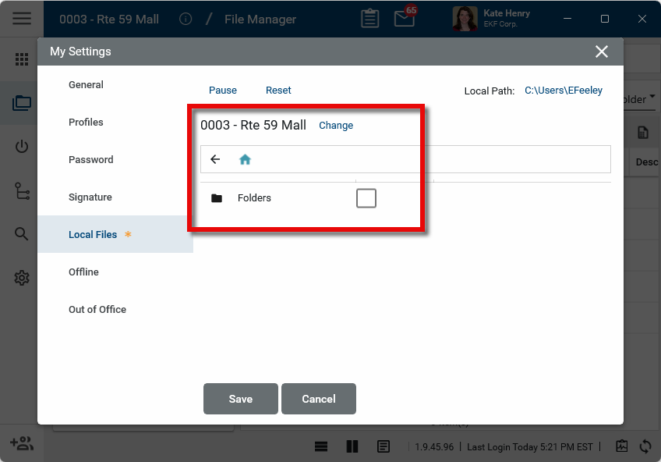Click the add users icon
Screen dimensions: 661x462
point(21,443)
